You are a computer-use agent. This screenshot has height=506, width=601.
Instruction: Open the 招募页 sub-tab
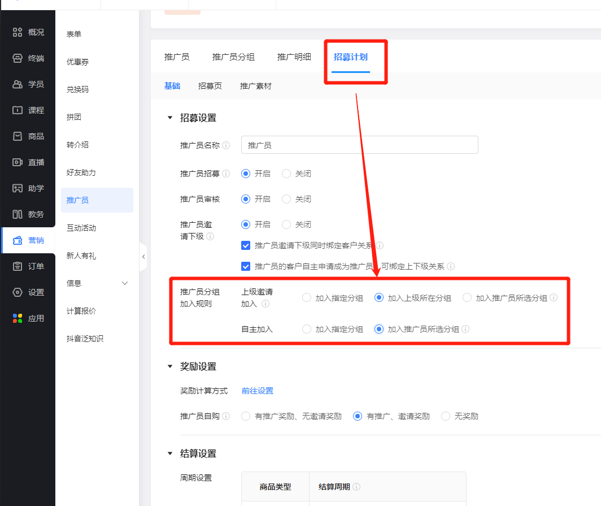[x=210, y=86]
